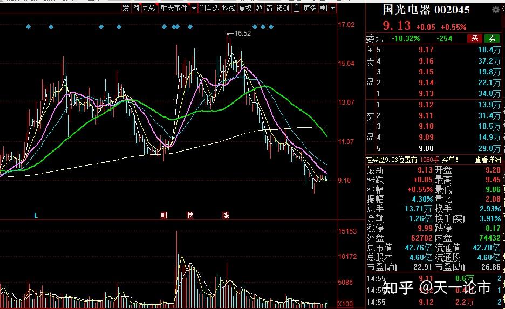Click the 财 marker on the chart timeline
Screen dimensions: 505x309
(164, 216)
